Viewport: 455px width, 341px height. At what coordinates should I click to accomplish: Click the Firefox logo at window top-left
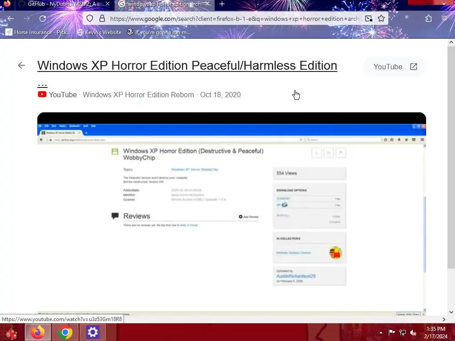[x=7, y=4]
